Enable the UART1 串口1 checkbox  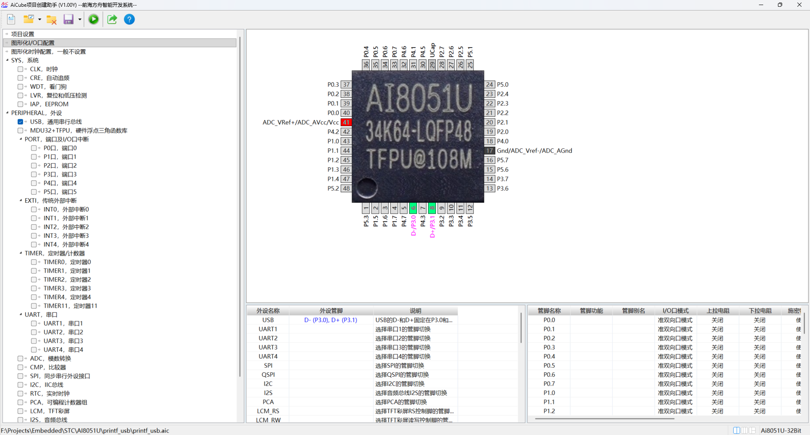tap(34, 323)
